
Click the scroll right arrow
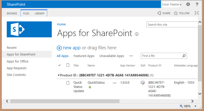(192, 101)
